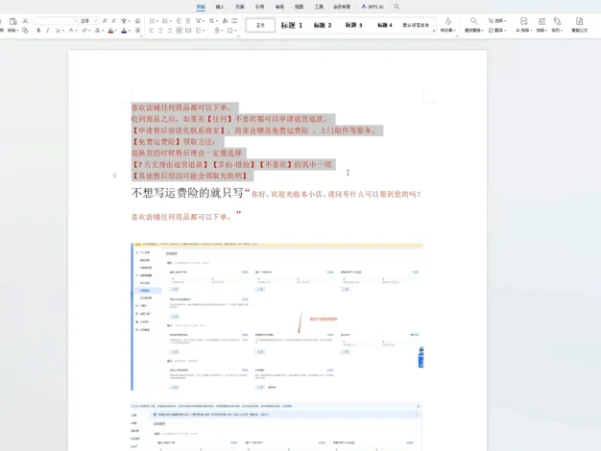Apply the blue font color
The image size is (601, 451).
[124, 31]
